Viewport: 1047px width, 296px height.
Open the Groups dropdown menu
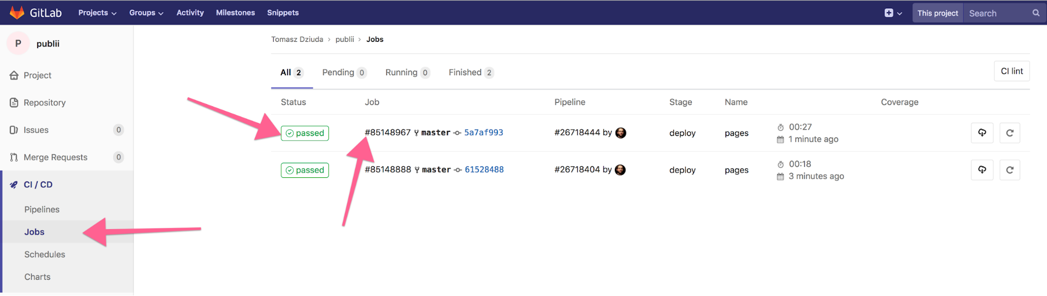[146, 13]
